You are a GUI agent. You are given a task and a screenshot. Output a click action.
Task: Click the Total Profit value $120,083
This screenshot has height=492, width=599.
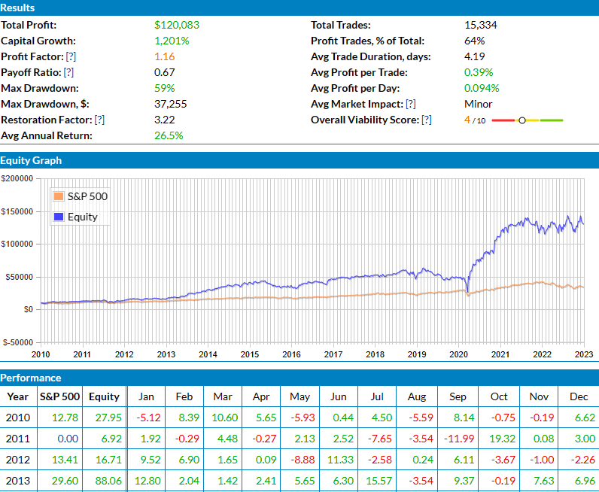(176, 25)
